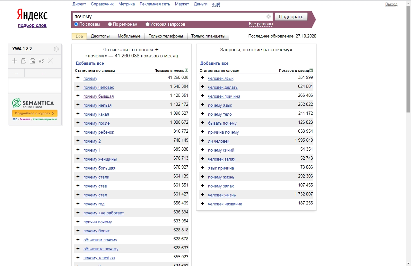The width and height of the screenshot is (411, 266).
Task: Switch to the 'Десктопы' tab
Action: [x=100, y=36]
